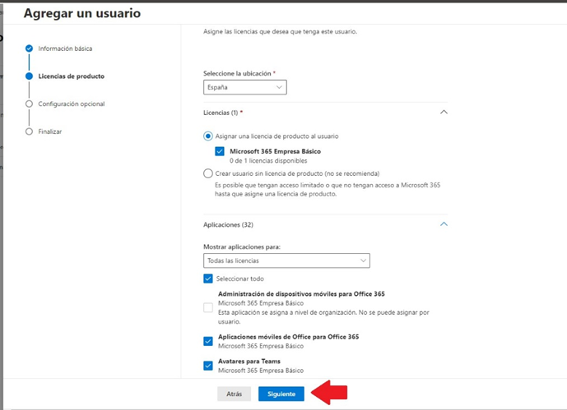Click the 'Mostrar aplicaciones para:' label
The height and width of the screenshot is (410, 567).
[x=242, y=246]
